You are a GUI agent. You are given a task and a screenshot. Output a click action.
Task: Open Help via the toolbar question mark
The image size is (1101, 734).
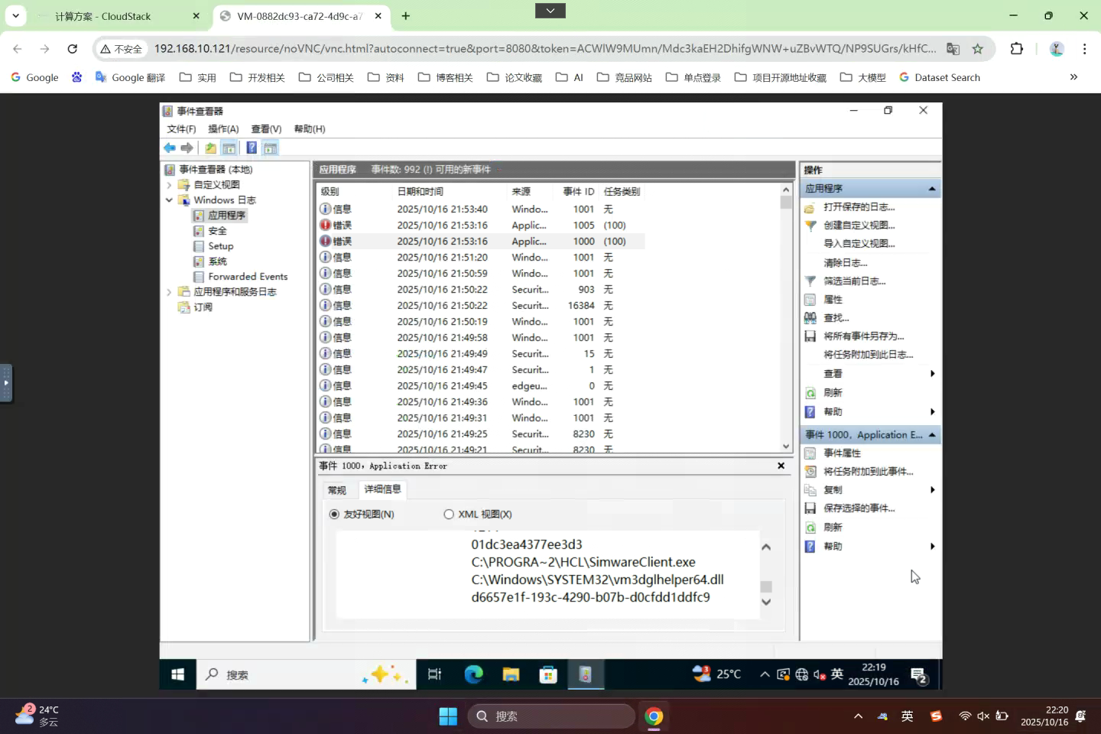coord(251,148)
